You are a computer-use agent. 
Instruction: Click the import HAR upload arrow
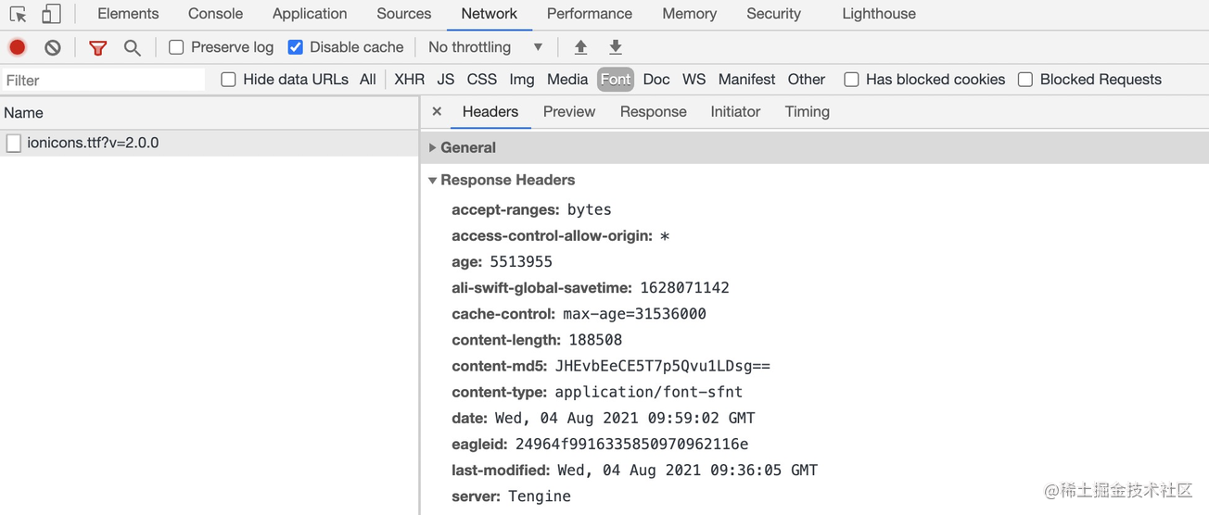(x=581, y=47)
